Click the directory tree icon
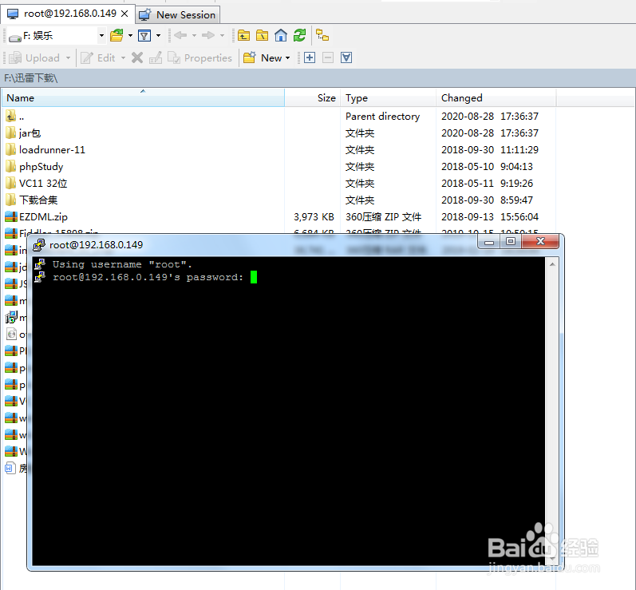 (322, 36)
